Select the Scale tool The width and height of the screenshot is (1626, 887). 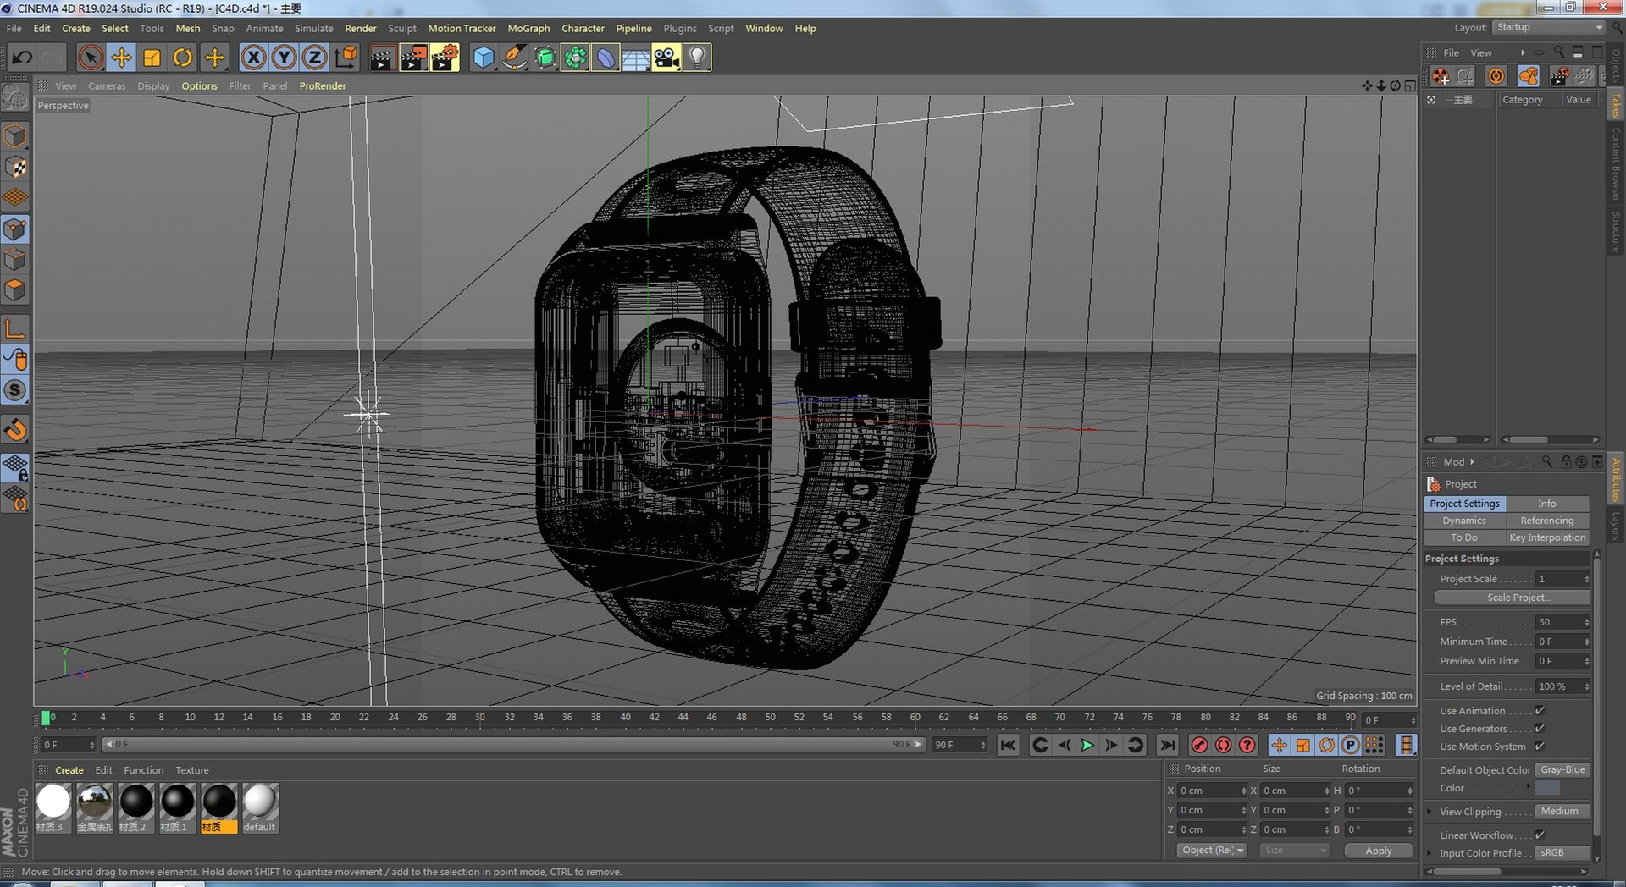click(x=152, y=58)
